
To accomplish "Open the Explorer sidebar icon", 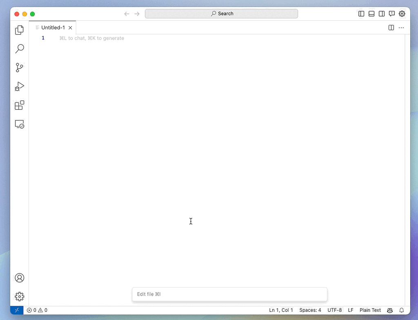I will 19,30.
